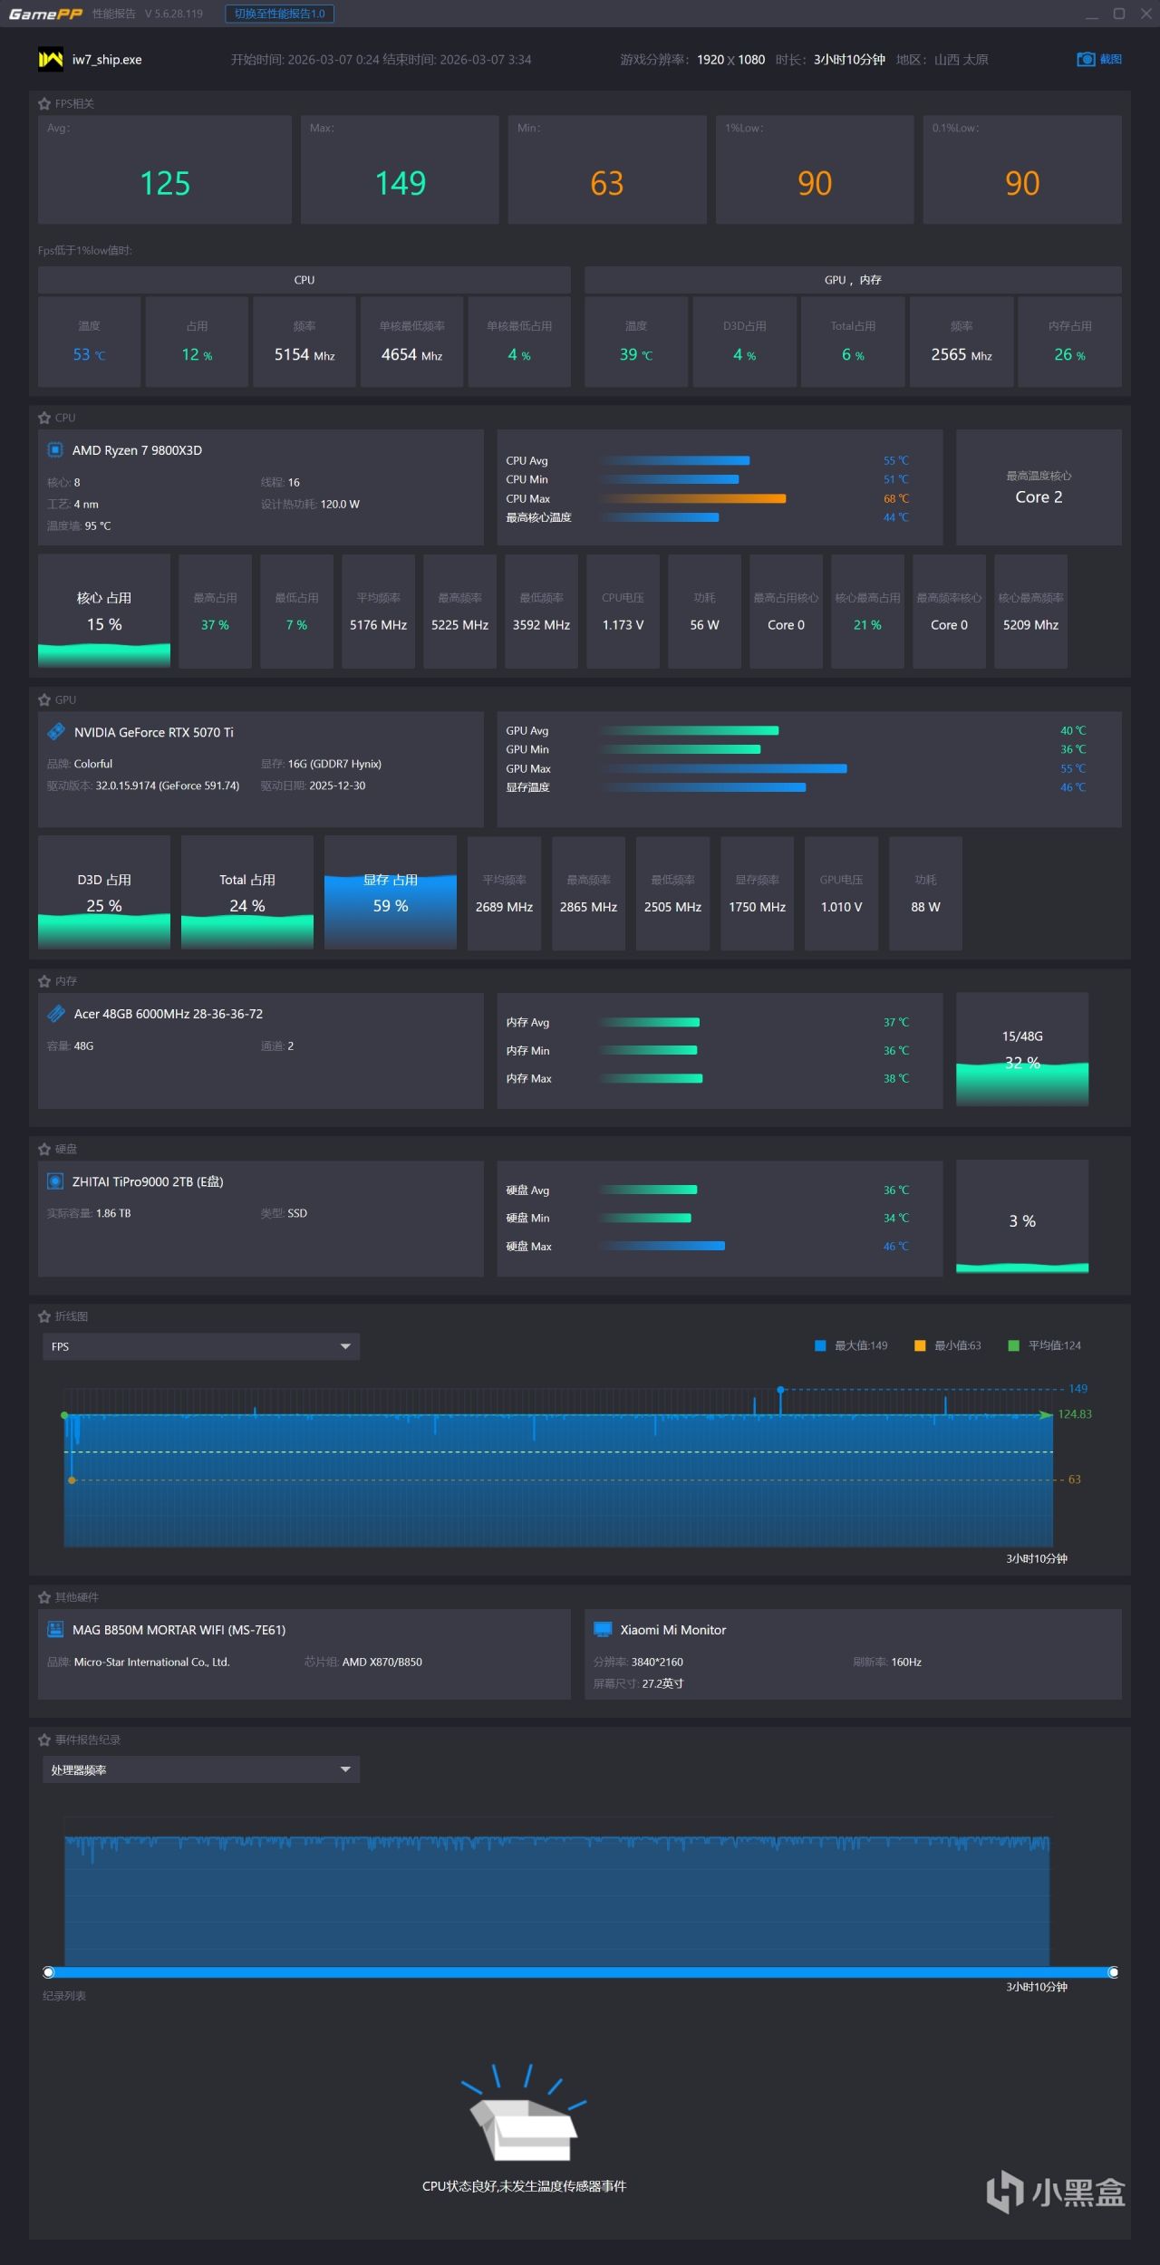
Task: Click the min FPS marker on the chart
Action: [x=72, y=1479]
